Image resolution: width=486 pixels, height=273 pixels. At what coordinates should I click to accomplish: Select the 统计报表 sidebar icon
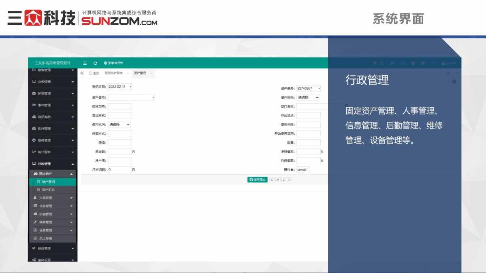click(34, 152)
